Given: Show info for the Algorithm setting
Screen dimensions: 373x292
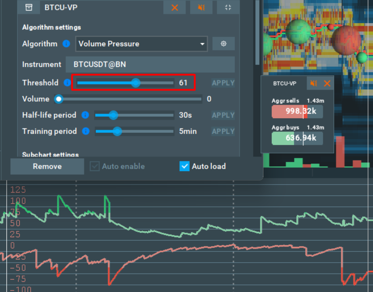Looking at the screenshot, I should [66, 44].
